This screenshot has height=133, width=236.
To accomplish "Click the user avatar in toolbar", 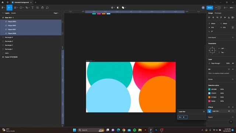I will pyautogui.click(x=203, y=8).
